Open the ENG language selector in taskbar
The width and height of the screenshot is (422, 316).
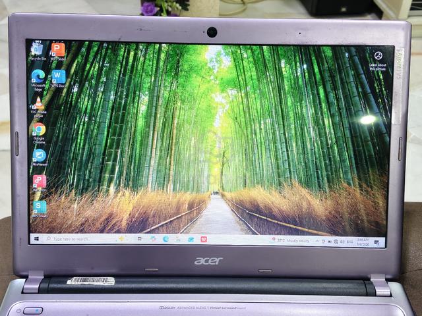tap(349, 242)
